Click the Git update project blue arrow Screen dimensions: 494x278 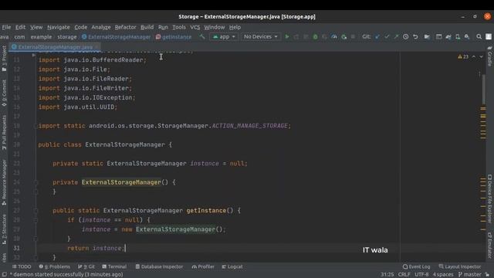377,37
